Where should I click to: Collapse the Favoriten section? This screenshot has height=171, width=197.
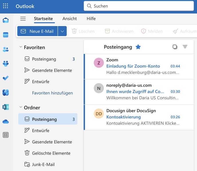21,47
